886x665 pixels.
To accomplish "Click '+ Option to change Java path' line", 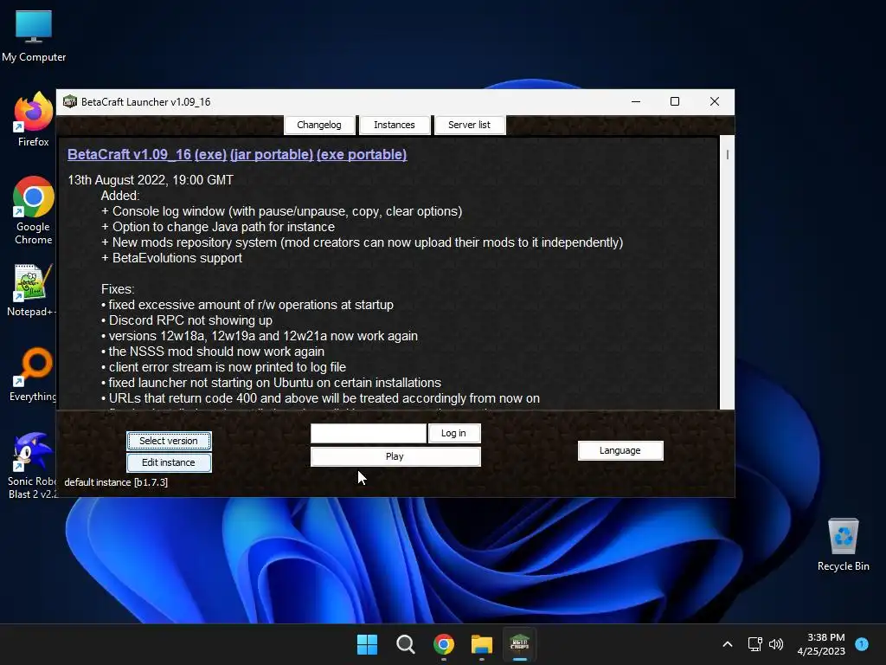I will (217, 227).
